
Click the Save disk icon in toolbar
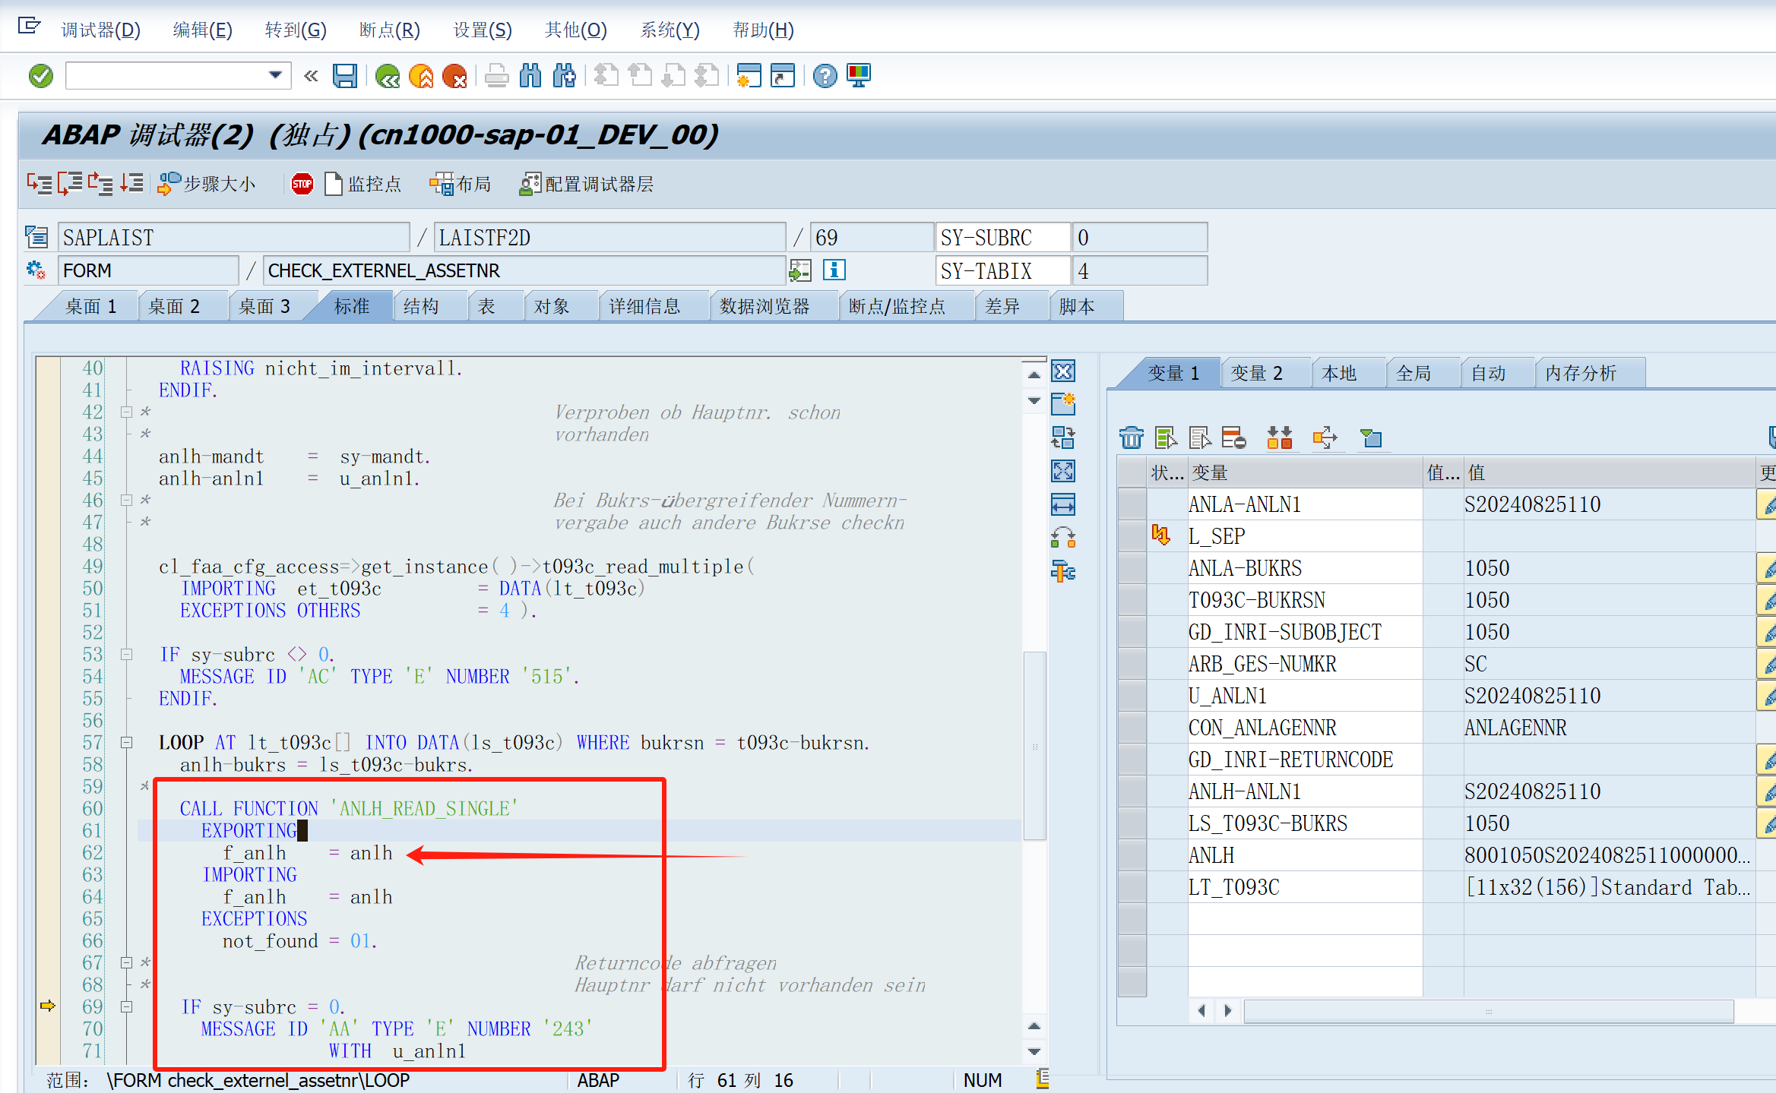(345, 76)
